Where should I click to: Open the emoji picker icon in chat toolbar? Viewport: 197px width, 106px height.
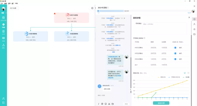[x=106, y=104]
